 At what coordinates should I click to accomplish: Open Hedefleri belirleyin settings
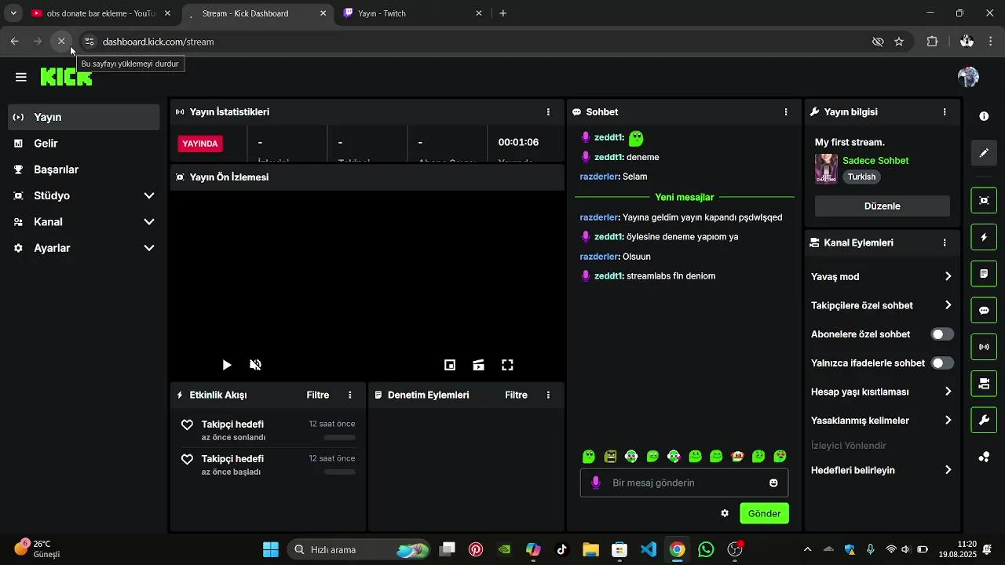coord(883,470)
